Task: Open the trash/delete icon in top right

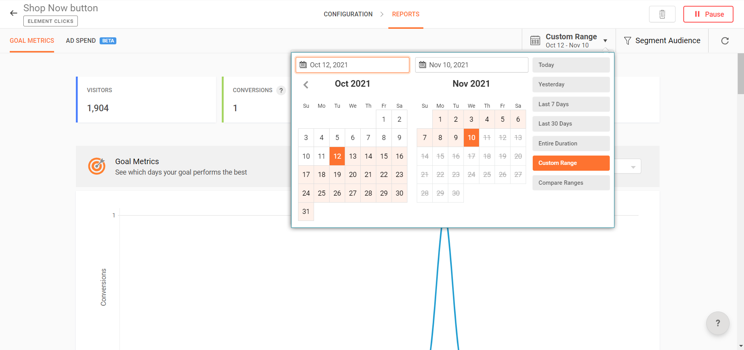Action: coord(662,14)
